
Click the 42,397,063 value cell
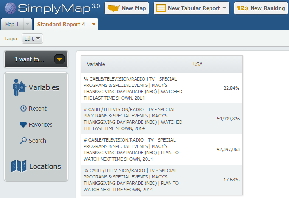pyautogui.click(x=215, y=149)
